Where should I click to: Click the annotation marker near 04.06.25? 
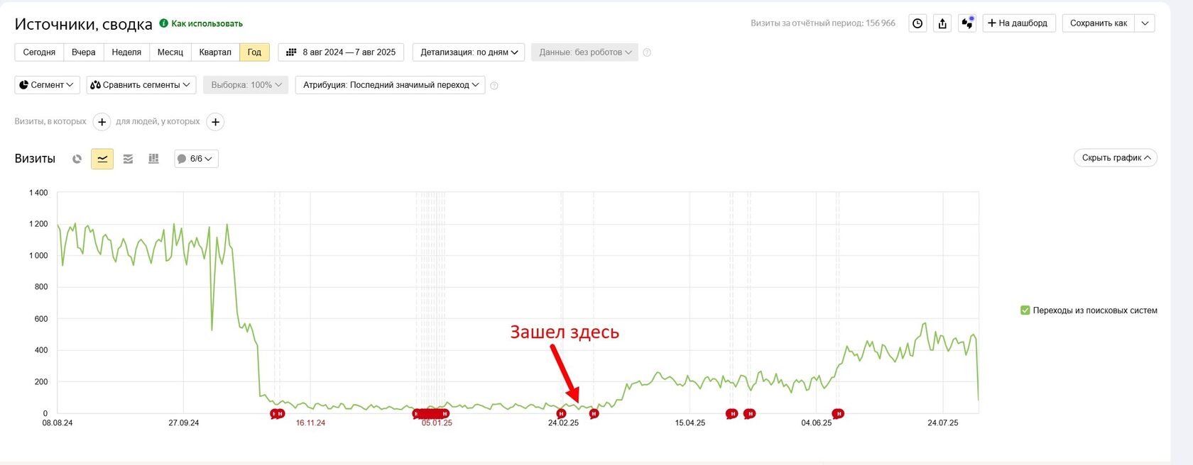[838, 414]
